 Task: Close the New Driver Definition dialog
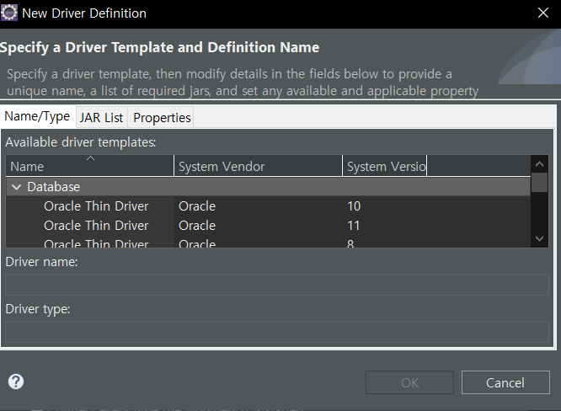pyautogui.click(x=543, y=13)
